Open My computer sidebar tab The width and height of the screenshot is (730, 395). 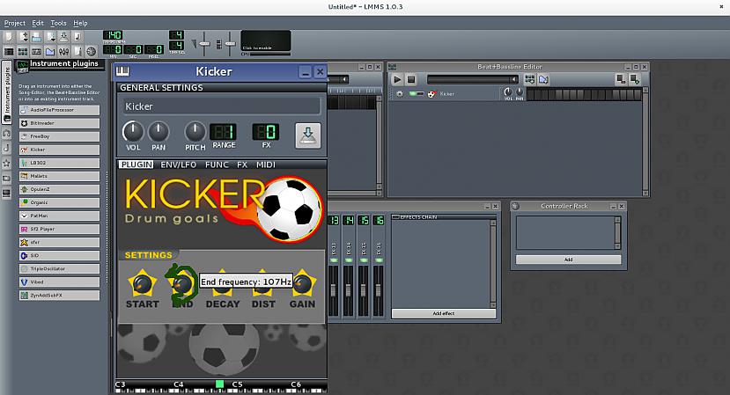[x=6, y=193]
